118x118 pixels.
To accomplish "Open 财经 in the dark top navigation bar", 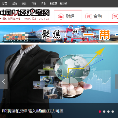I will click(x=24, y=4).
